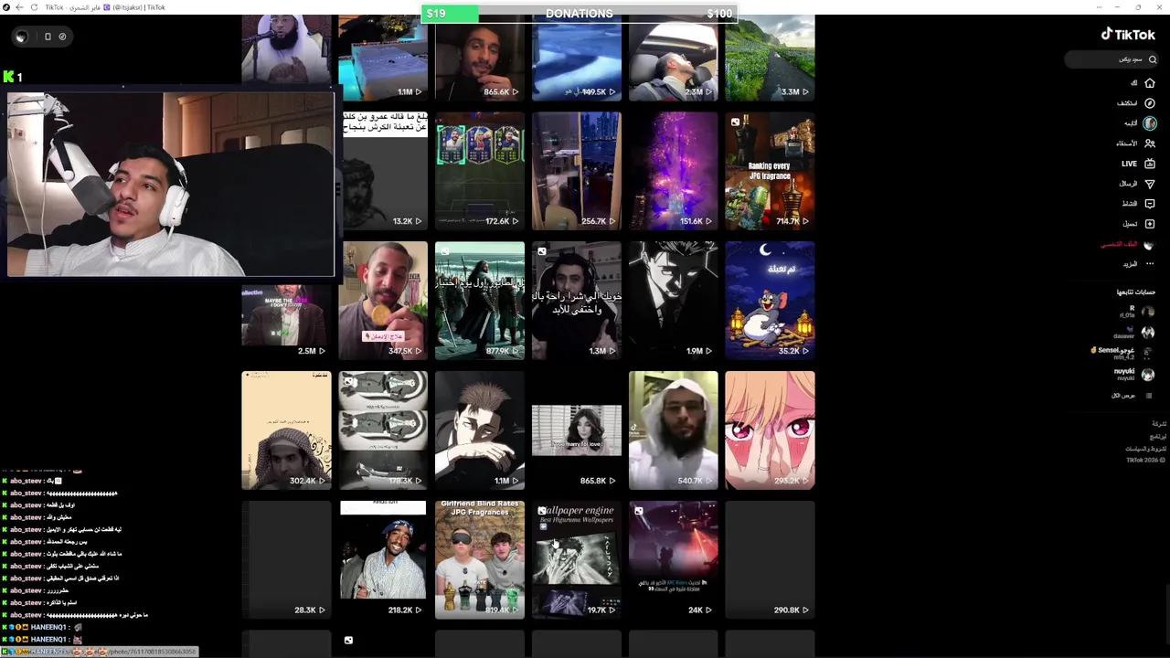Open the Wallpaper engine video thumbnail

(x=577, y=559)
